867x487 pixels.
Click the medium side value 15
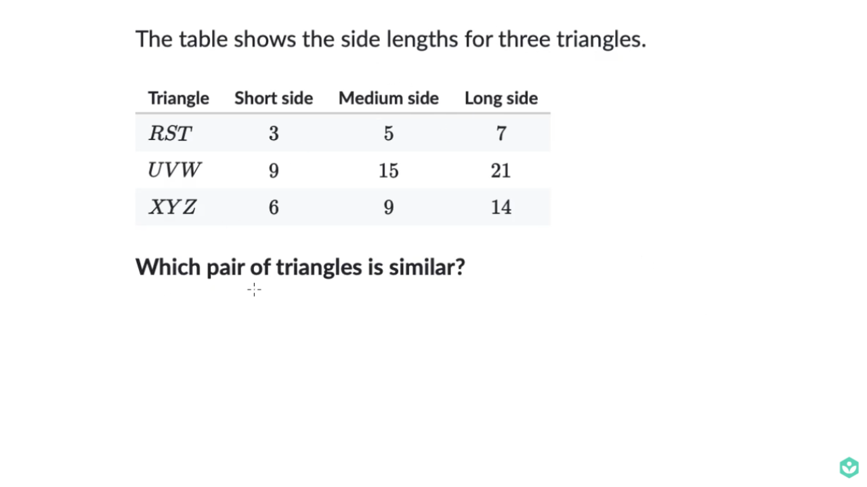click(x=389, y=170)
